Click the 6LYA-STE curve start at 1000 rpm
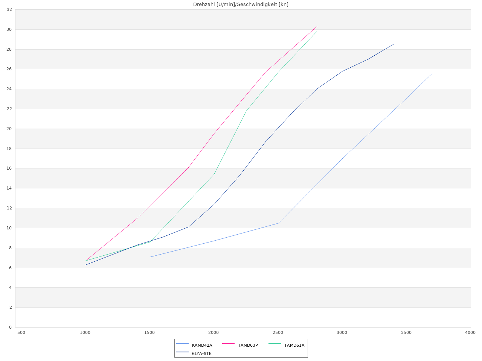This screenshot has height=361, width=482. pyautogui.click(x=85, y=265)
